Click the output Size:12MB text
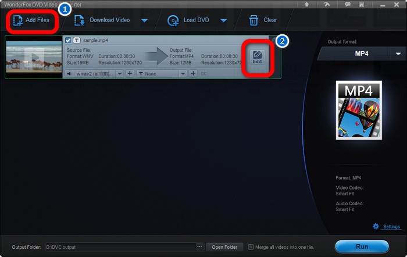This screenshot has width=407, height=257. coord(180,63)
